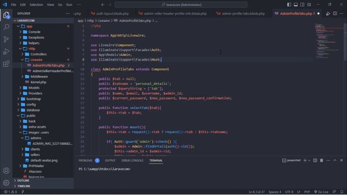Open the Edit menu
The height and width of the screenshot is (195, 347).
[x=23, y=5]
